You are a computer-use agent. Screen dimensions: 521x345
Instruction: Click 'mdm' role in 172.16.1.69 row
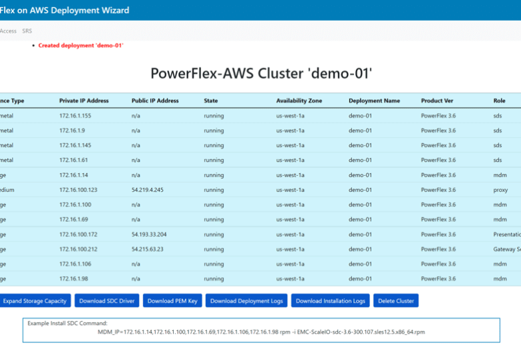tap(500, 219)
